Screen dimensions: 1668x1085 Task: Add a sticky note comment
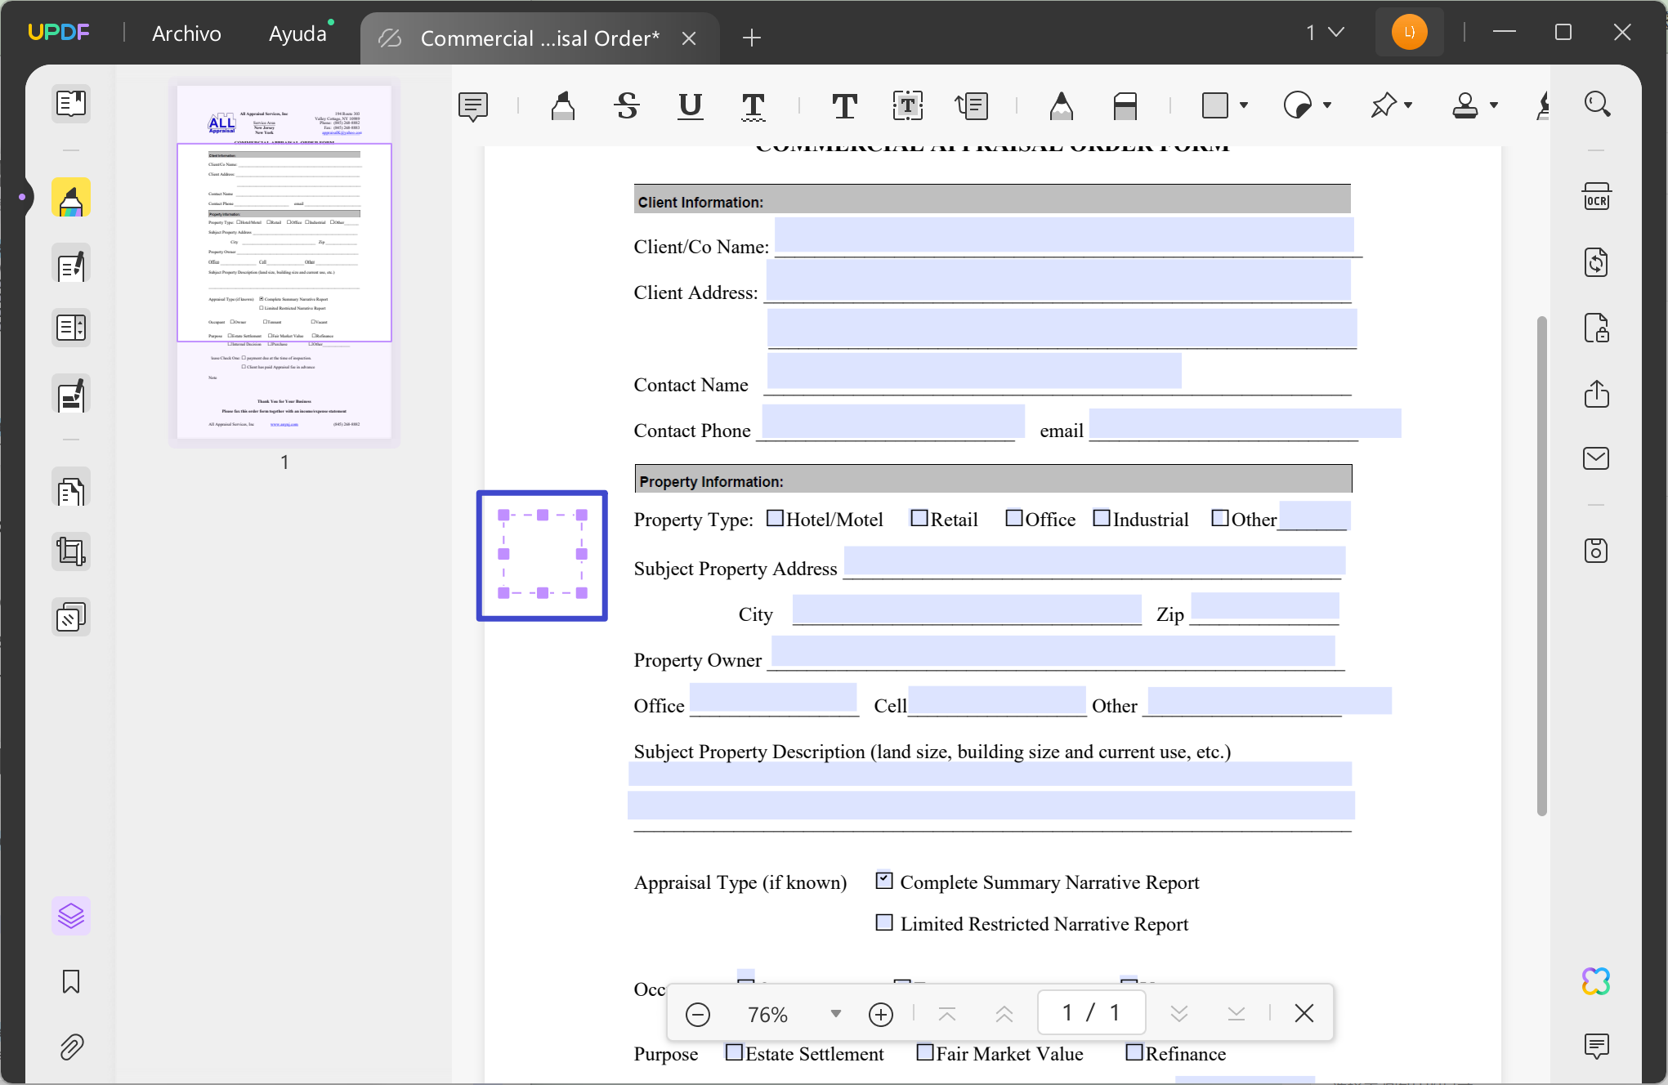pos(473,106)
